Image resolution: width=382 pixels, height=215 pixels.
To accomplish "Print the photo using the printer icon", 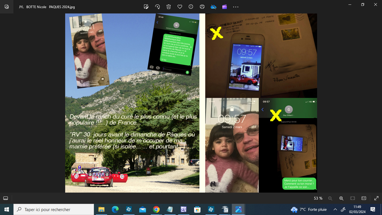I will click(202, 7).
